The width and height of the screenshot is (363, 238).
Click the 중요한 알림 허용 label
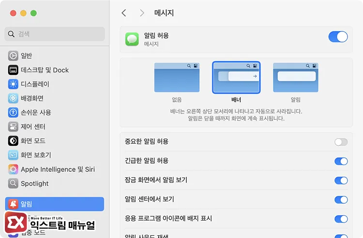147,141
